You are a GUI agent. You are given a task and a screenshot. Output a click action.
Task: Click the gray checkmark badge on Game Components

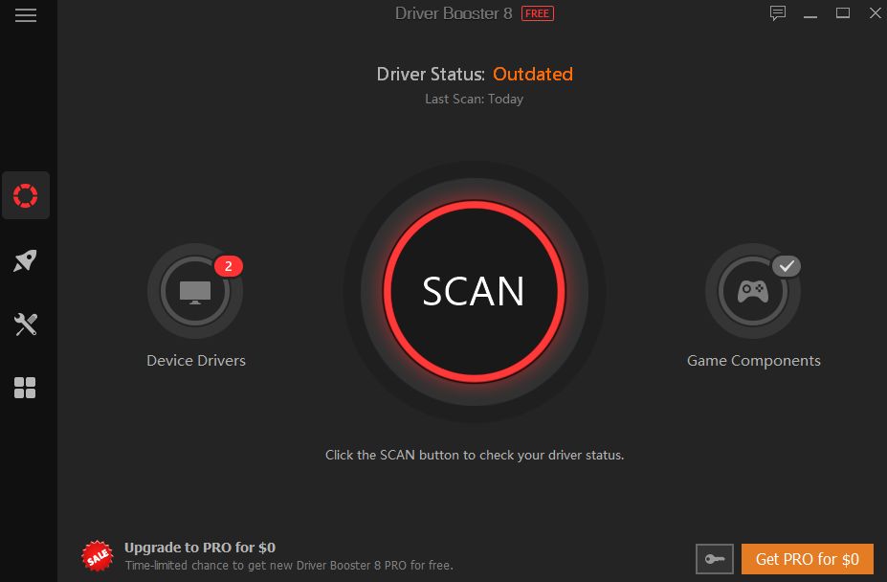[787, 265]
